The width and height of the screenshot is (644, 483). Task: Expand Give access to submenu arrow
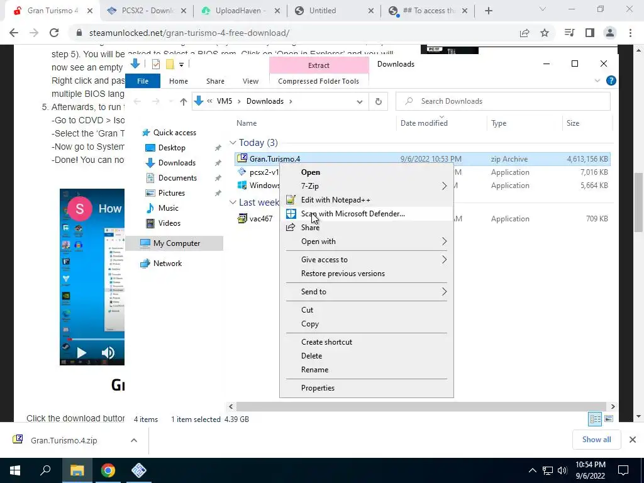444,260
